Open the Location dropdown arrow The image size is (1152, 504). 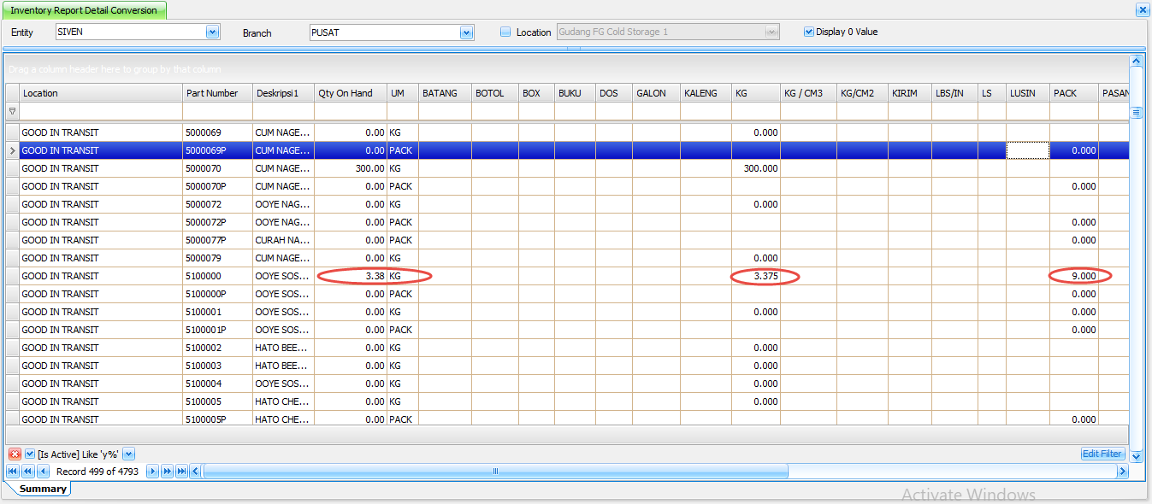(x=772, y=32)
